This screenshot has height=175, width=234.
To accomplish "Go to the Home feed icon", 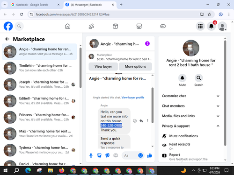I will (x=67, y=26).
